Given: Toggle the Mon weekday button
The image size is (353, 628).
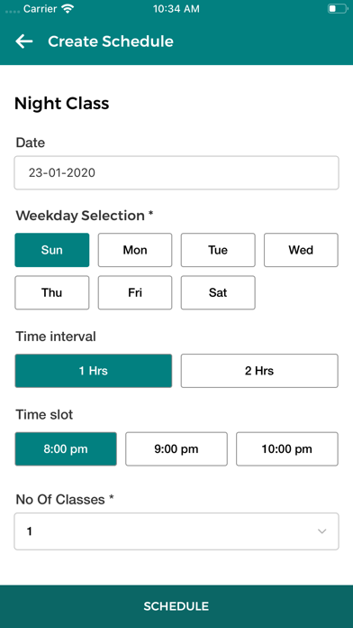Looking at the screenshot, I should click(135, 250).
